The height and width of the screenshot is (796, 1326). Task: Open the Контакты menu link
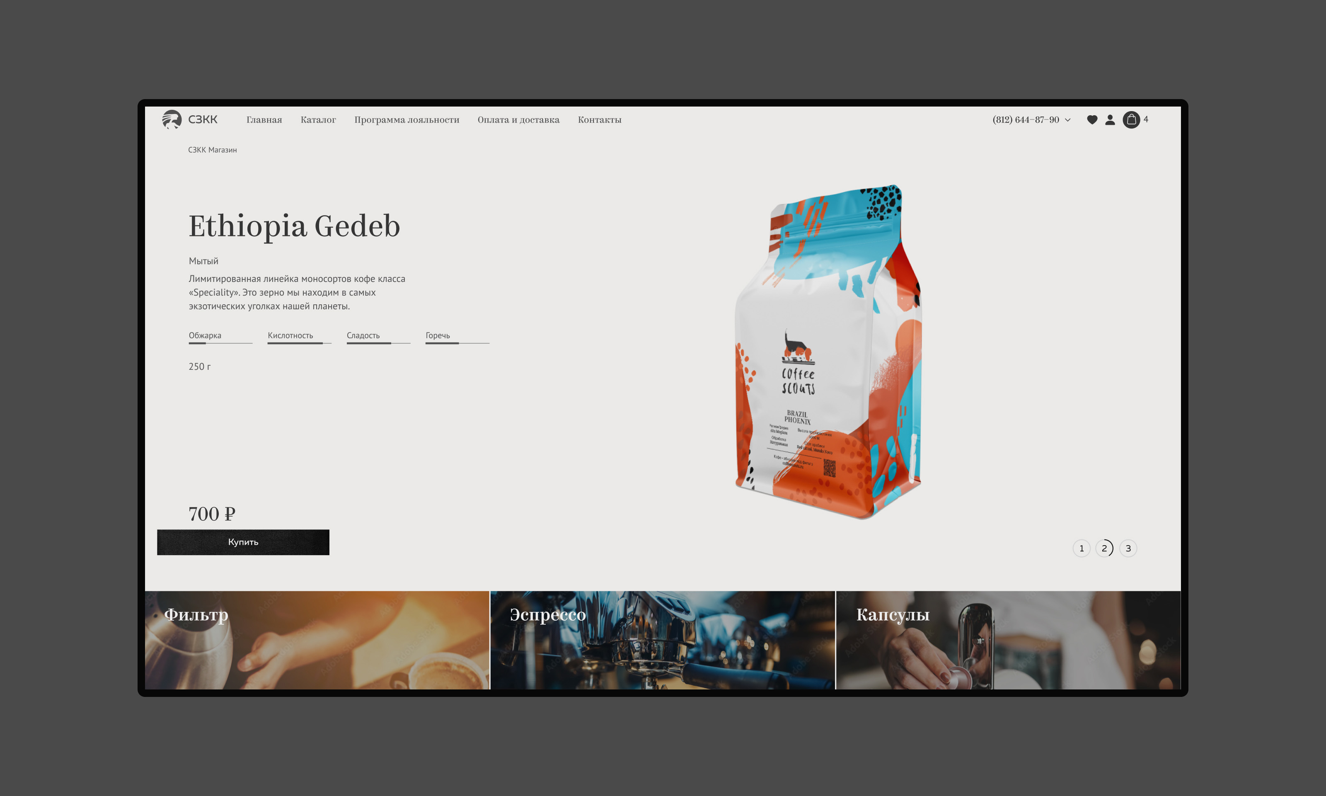click(599, 120)
